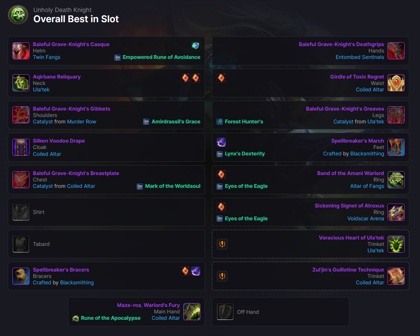Screen dimensions: 420x336
Task: Click the Rune of the Apocalypse link
Action: click(111, 318)
